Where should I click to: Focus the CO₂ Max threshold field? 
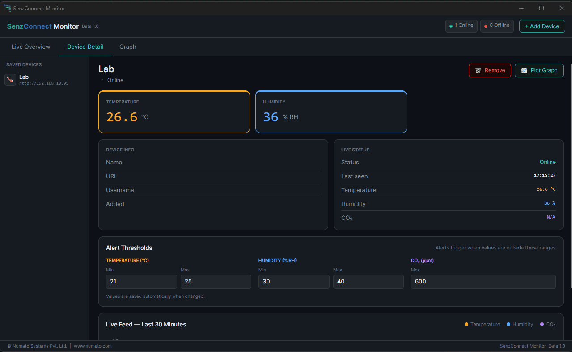coord(483,282)
